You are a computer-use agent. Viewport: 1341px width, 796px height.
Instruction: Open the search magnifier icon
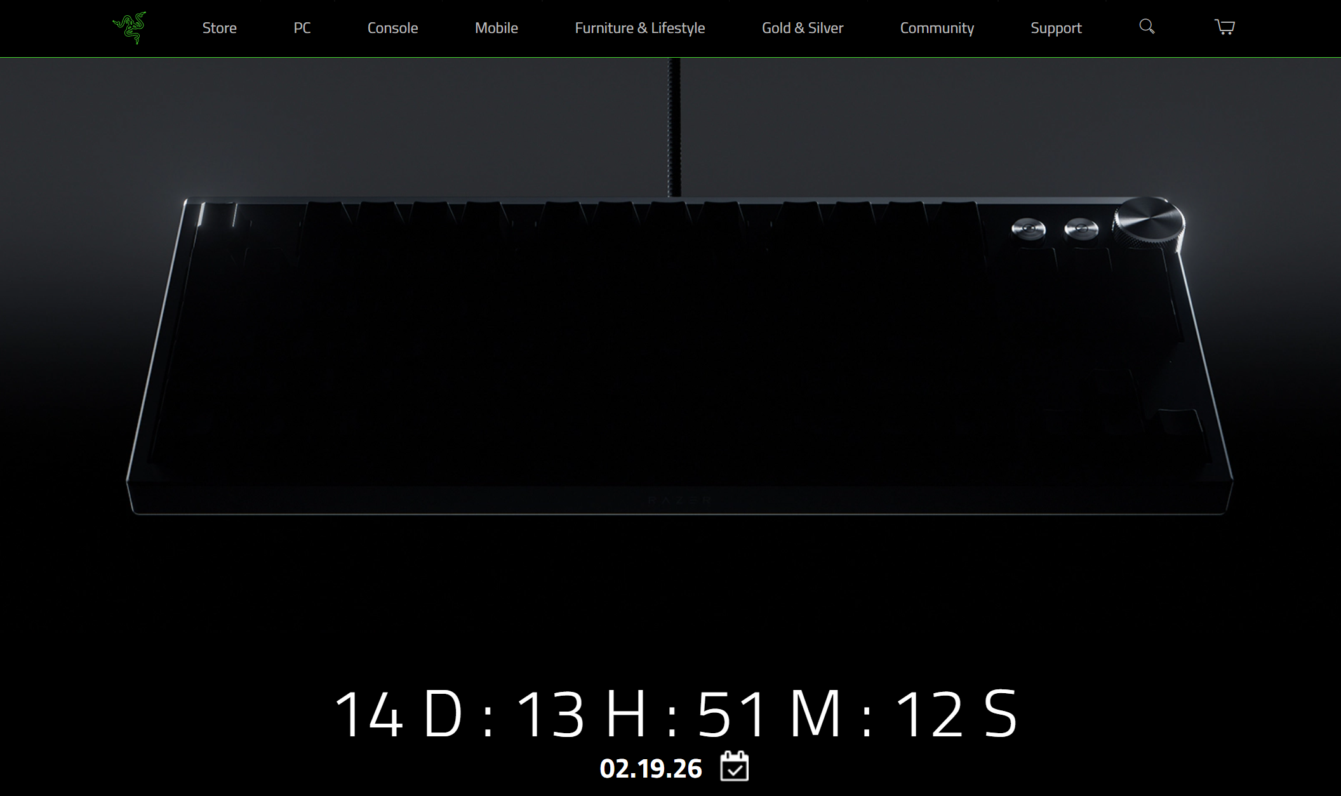(x=1147, y=27)
